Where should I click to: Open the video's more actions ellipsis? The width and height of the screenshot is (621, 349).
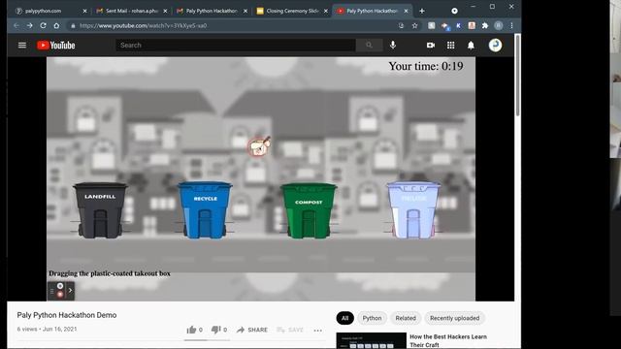click(x=317, y=330)
